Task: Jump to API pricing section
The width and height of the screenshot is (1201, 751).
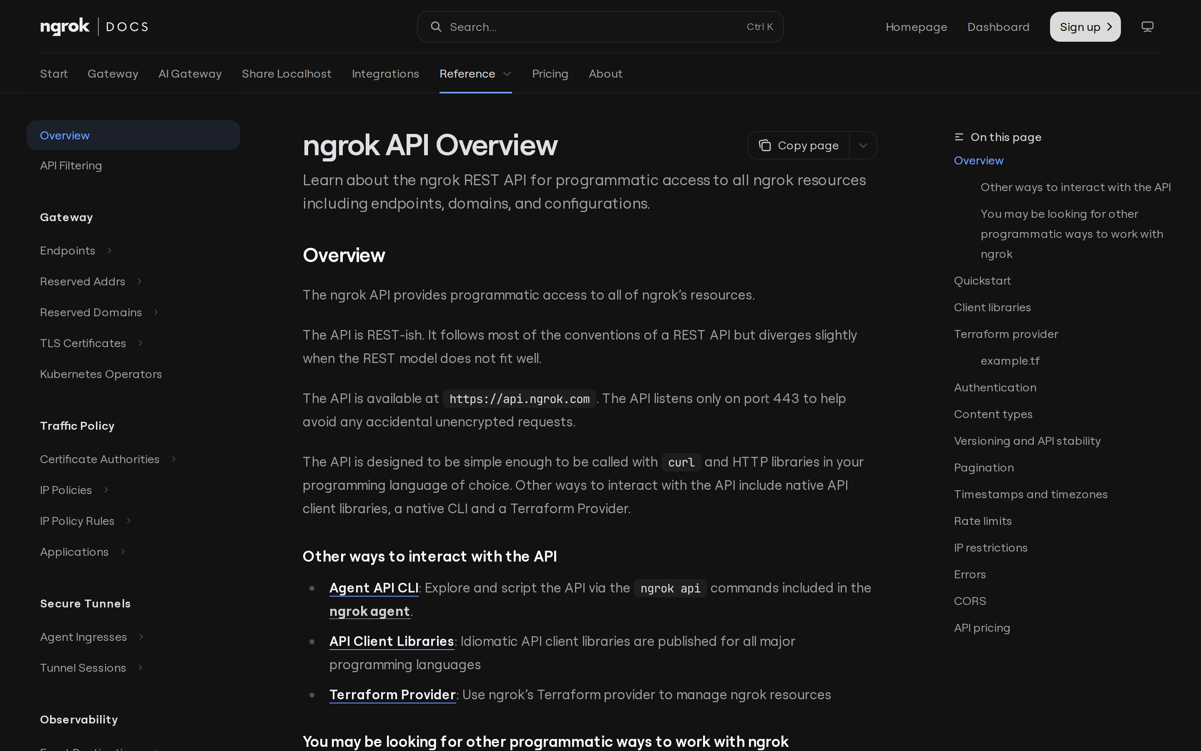Action: (982, 628)
